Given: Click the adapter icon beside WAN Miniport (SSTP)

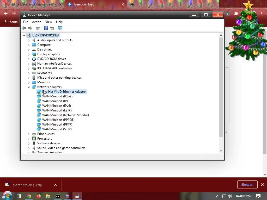Looking at the screenshot, I should point(39,129).
